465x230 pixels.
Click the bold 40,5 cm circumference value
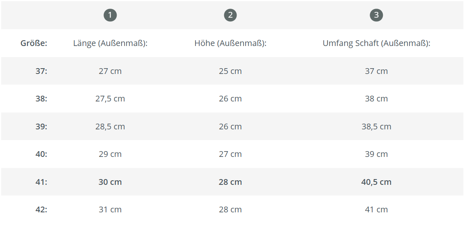pos(376,182)
